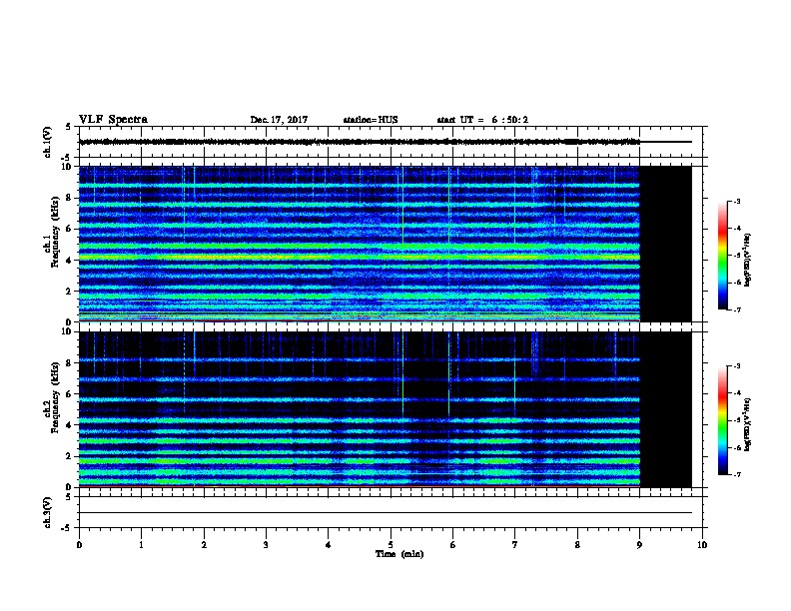Click the time axis tick label "9"

[639, 544]
